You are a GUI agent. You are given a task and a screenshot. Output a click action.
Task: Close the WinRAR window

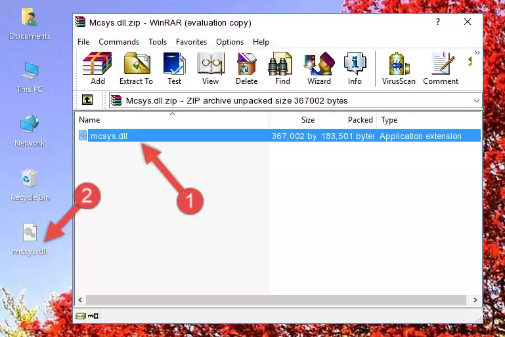click(468, 22)
